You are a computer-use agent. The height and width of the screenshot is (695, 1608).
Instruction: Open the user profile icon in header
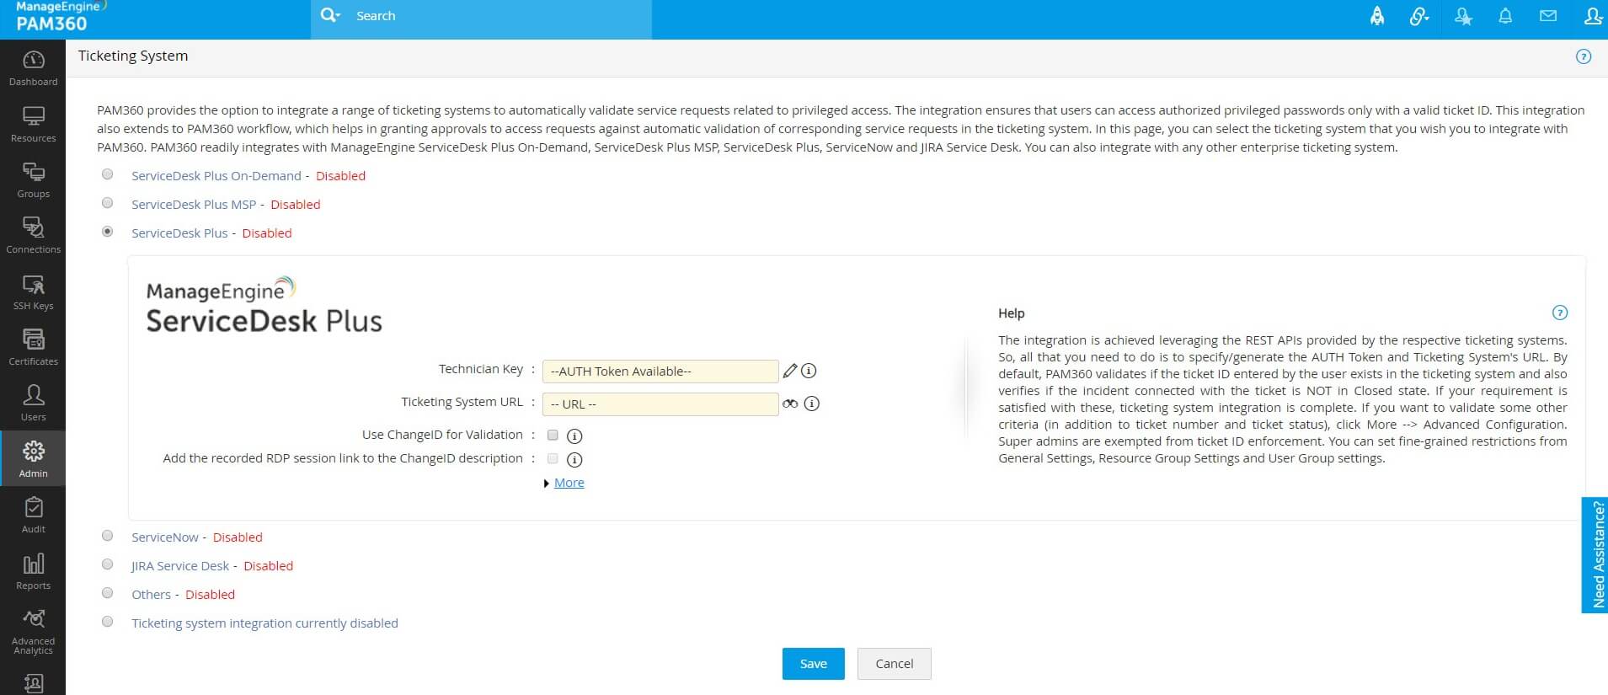tap(1592, 16)
